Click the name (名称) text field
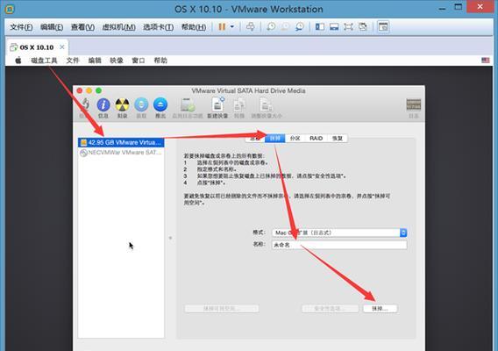 coord(339,245)
